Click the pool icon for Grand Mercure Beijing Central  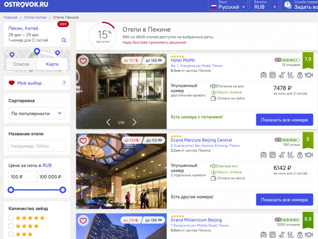[x=291, y=155]
